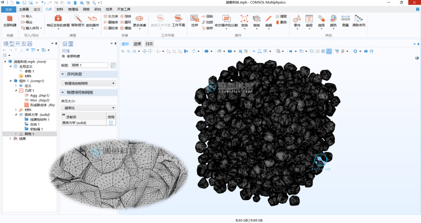Open 特征去除和修复 (defeaturing and repair) tool
The width and height of the screenshot is (421, 223).
coord(58,21)
